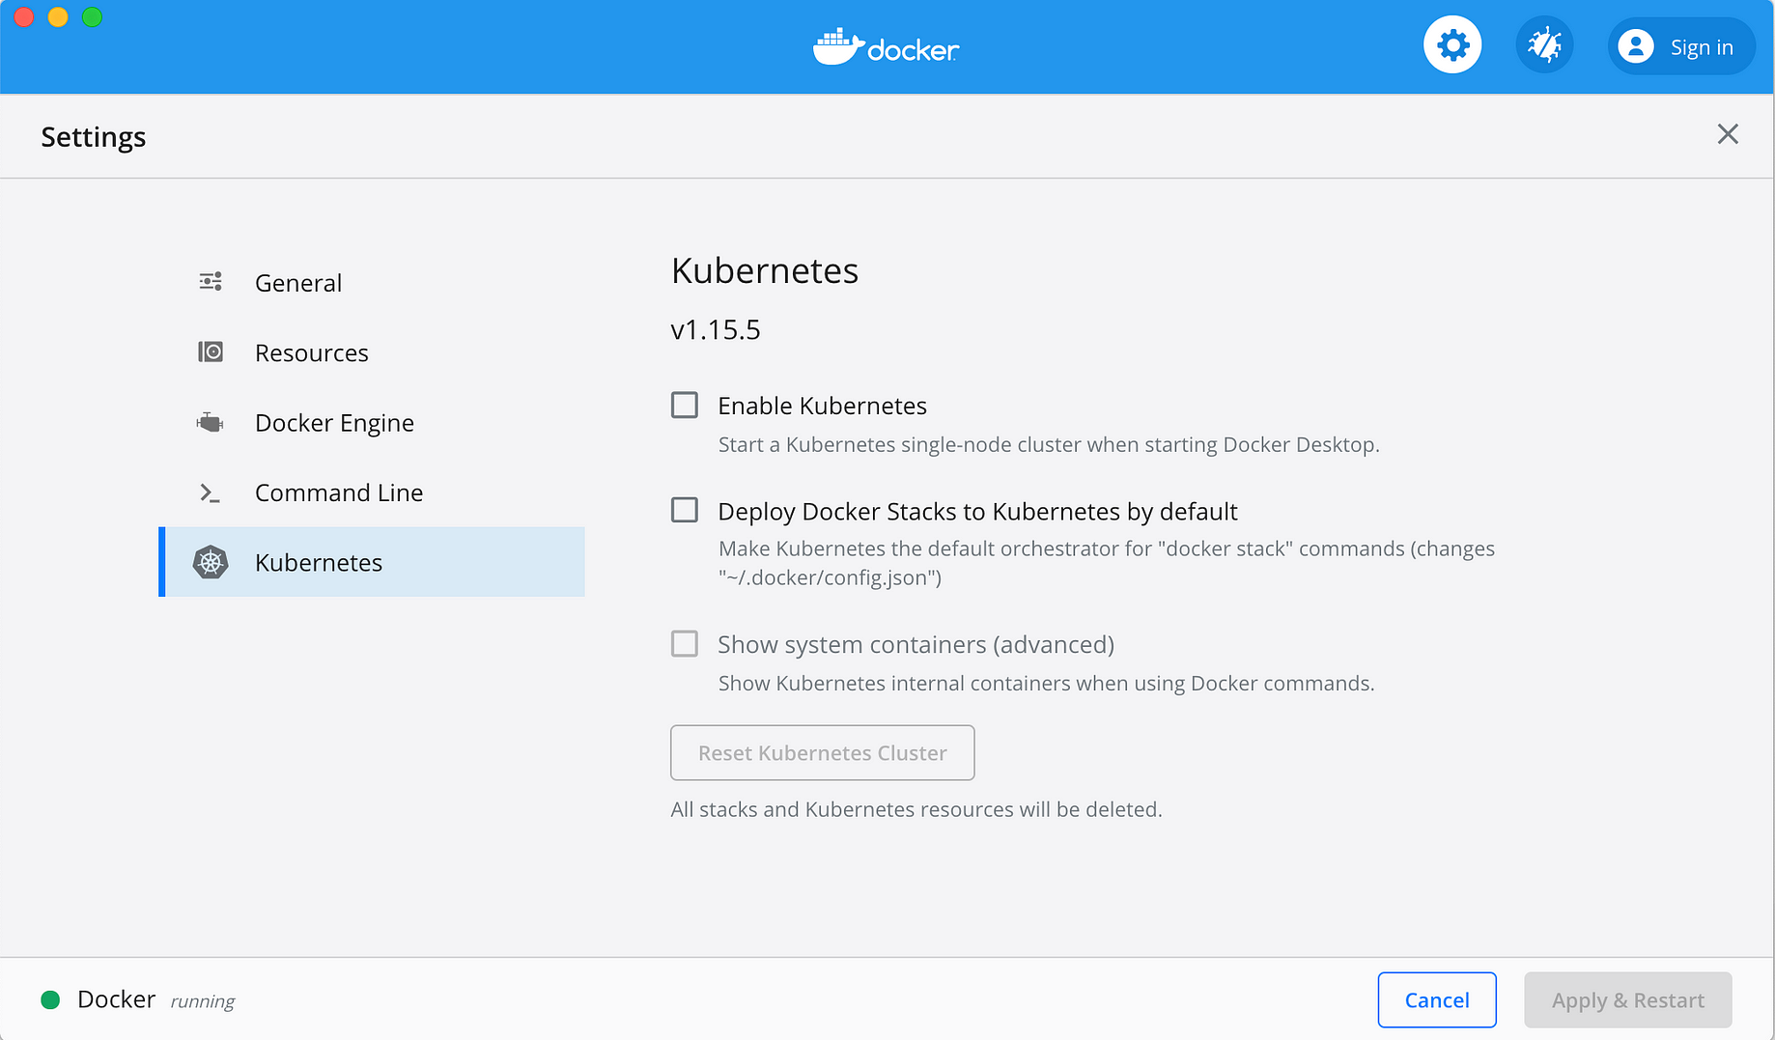Click the user avatar icon
This screenshot has width=1775, height=1040.
[x=1636, y=46]
